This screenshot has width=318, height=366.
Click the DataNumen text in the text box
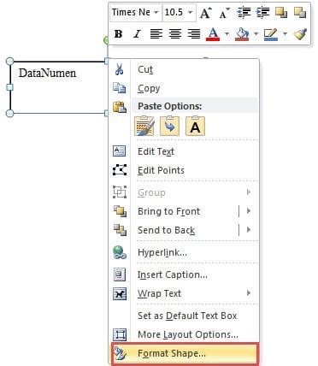[x=47, y=73]
